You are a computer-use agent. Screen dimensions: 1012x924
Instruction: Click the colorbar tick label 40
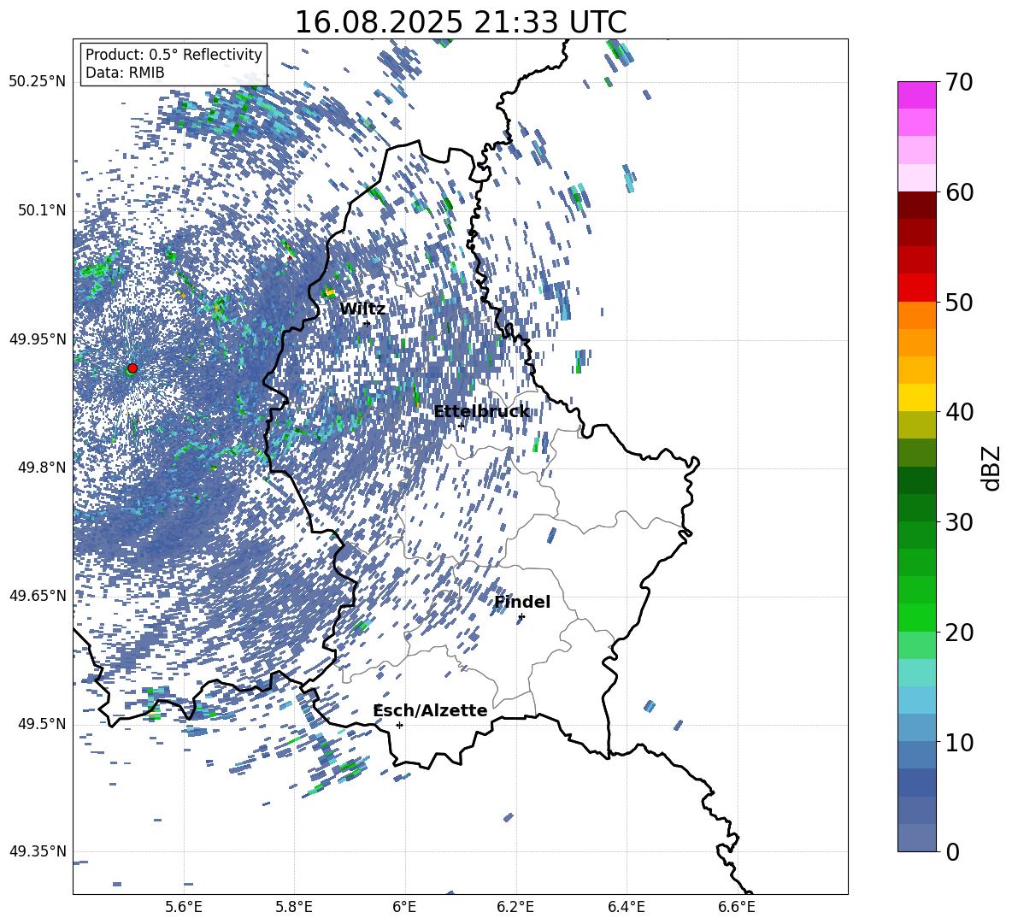coord(959,412)
